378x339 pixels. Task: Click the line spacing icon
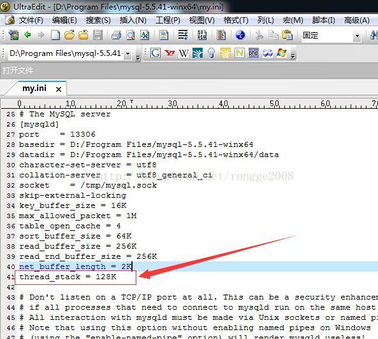[x=183, y=35]
